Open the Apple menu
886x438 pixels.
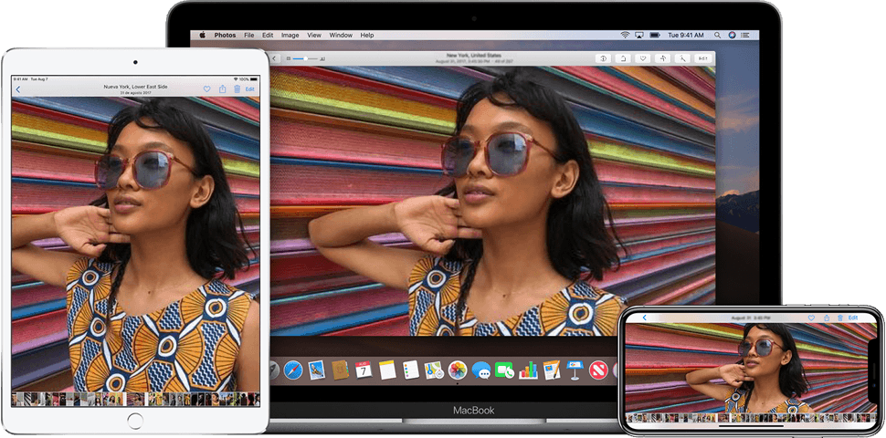[201, 36]
